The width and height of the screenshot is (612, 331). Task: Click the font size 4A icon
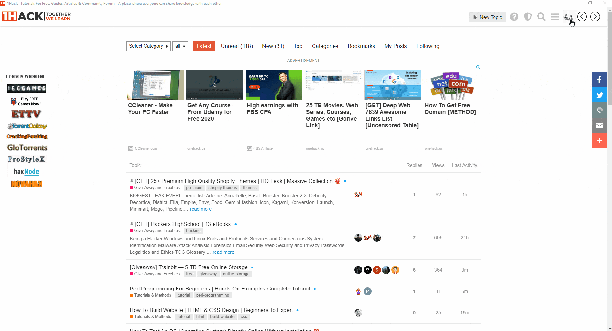[x=568, y=17]
